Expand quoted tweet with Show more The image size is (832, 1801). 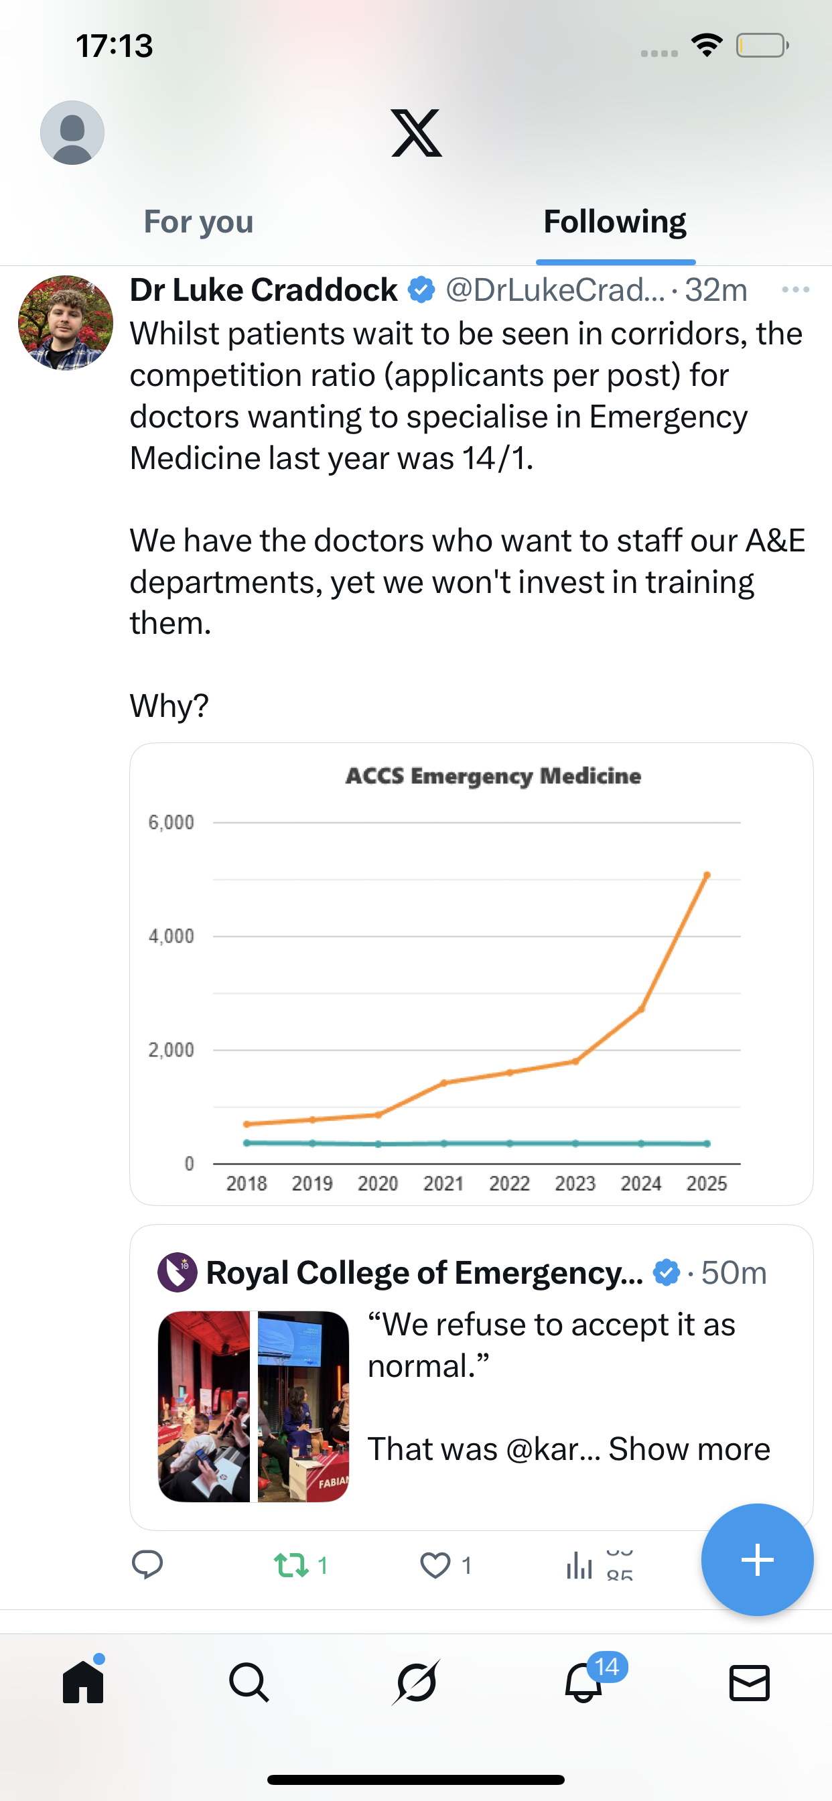click(689, 1449)
